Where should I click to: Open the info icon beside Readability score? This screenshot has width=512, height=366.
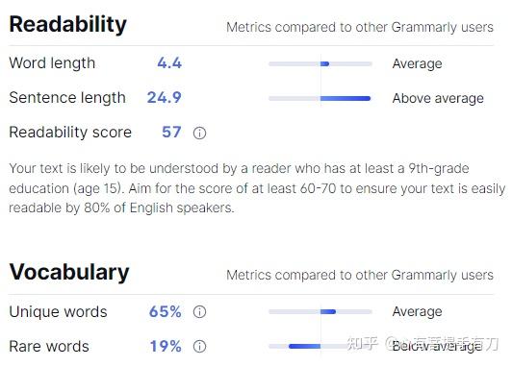(199, 133)
